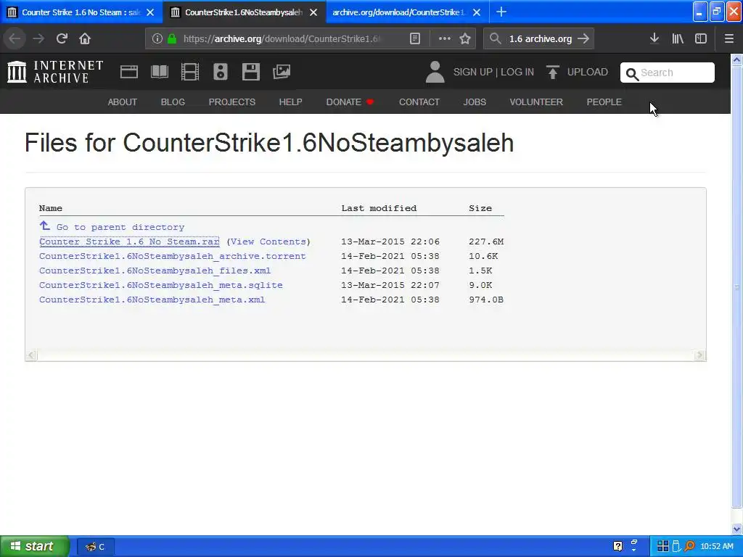Click the magnifier icon in system tray
The height and width of the screenshot is (557, 743).
click(x=689, y=546)
